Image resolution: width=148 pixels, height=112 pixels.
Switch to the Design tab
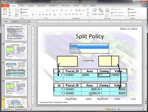(31, 6)
